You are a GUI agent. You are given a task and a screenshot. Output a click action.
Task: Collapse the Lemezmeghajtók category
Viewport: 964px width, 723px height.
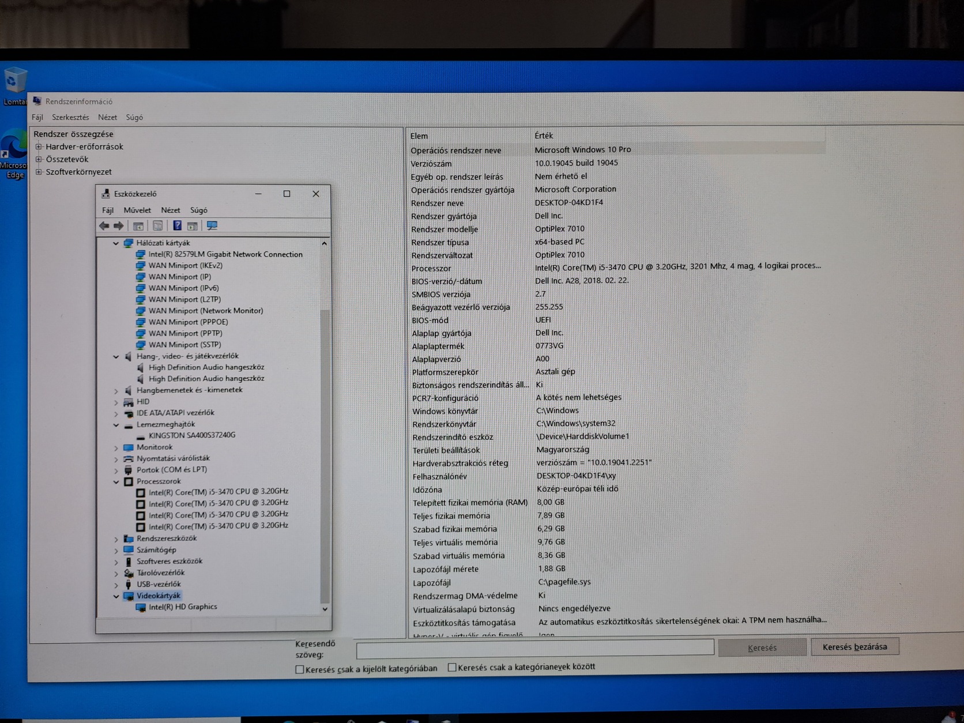click(116, 425)
